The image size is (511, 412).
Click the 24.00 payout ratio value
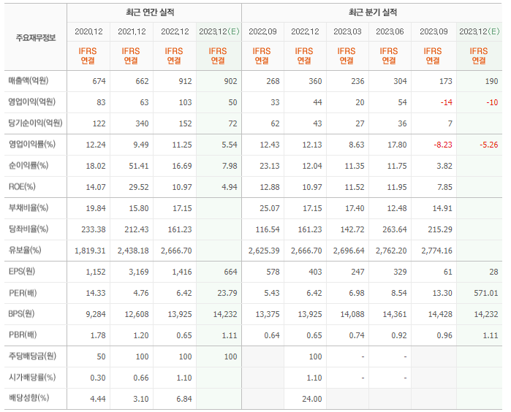[x=312, y=399]
